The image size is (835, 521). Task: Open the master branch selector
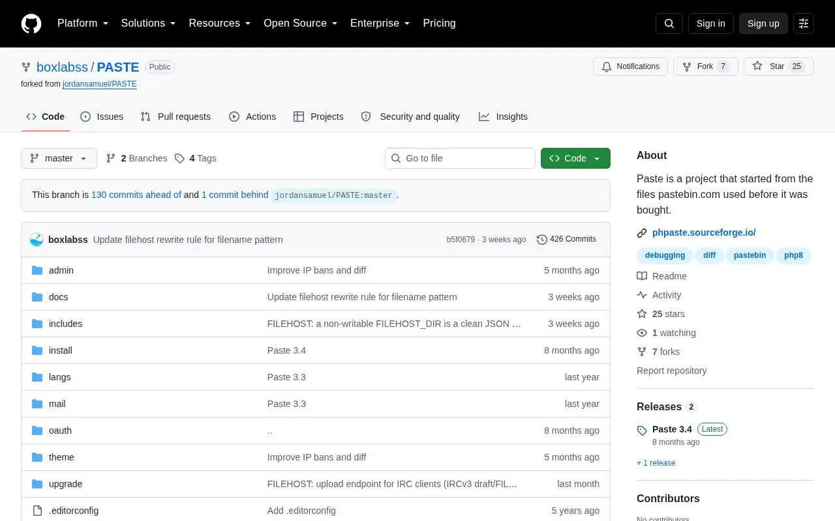click(59, 158)
